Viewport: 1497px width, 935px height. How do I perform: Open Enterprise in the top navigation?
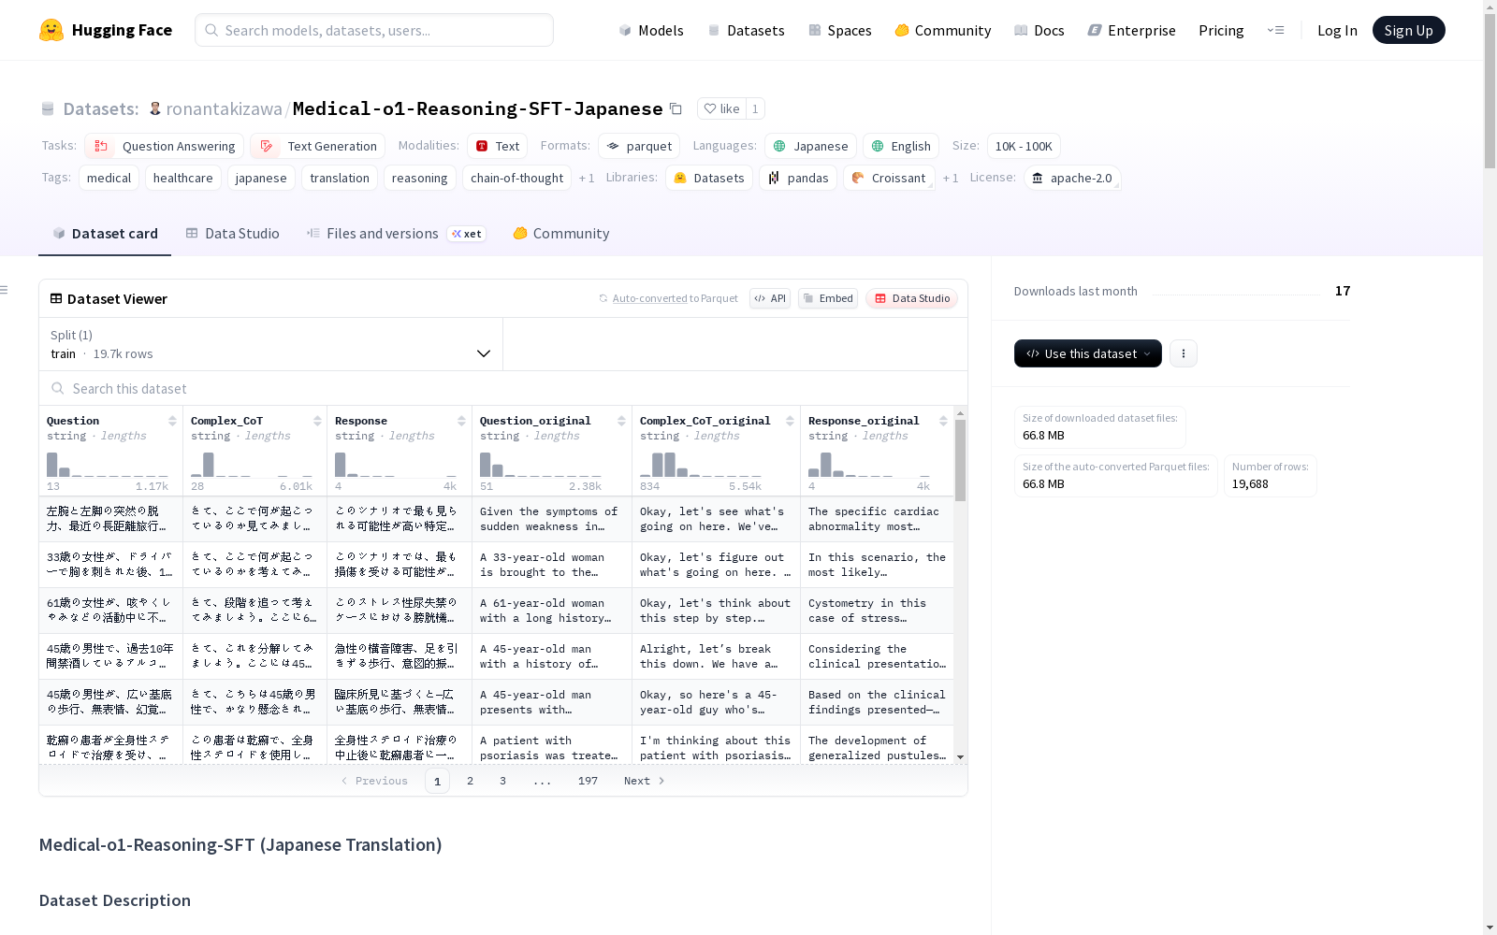[1132, 30]
